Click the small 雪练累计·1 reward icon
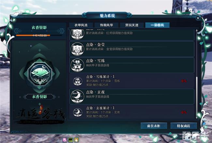 tap(78, 81)
